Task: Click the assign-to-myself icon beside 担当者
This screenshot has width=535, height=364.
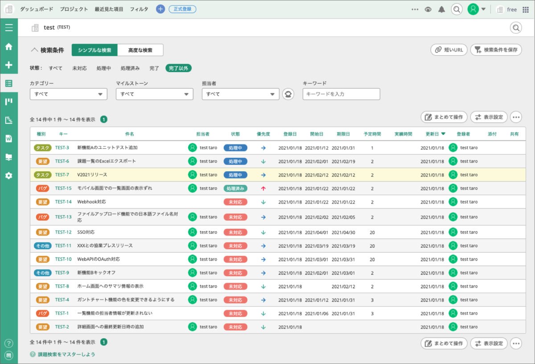Action: click(x=288, y=94)
